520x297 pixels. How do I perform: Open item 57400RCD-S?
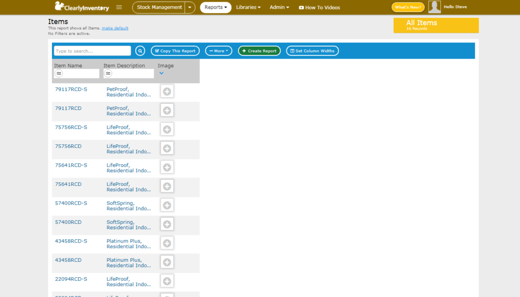71,204
